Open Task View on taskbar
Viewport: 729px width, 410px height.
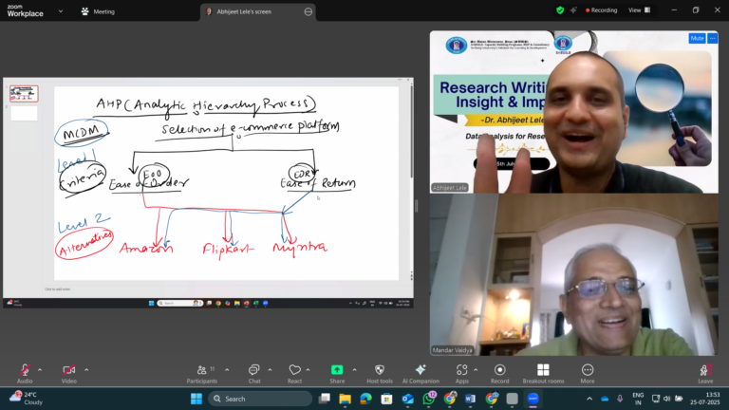pyautogui.click(x=324, y=399)
